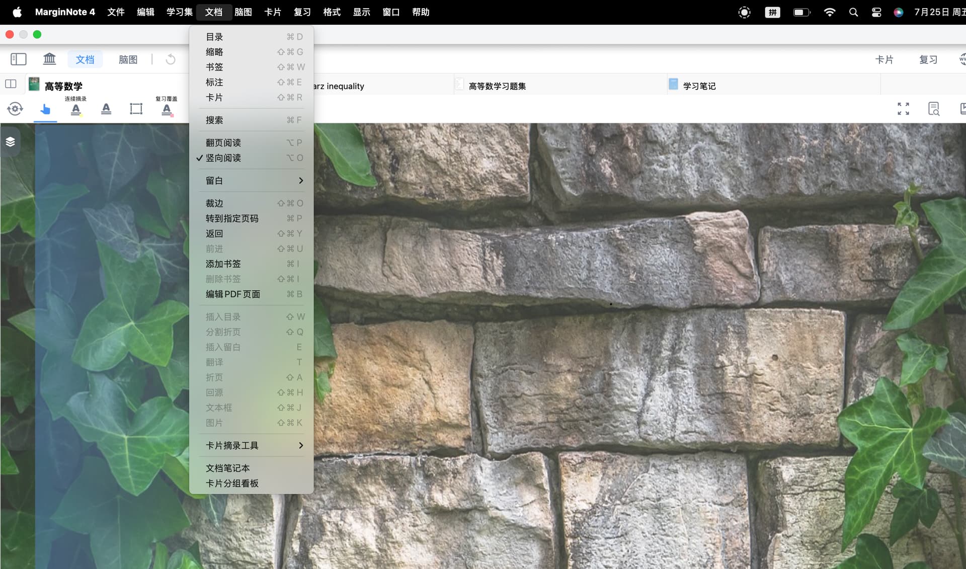Open the 文件 menu bar item
The height and width of the screenshot is (569, 966).
click(116, 12)
